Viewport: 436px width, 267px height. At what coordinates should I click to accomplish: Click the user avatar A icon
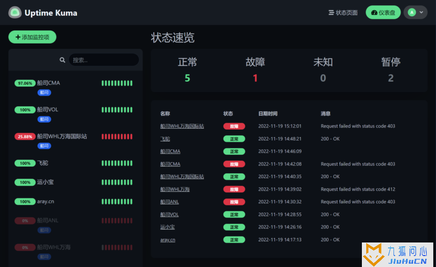411,12
